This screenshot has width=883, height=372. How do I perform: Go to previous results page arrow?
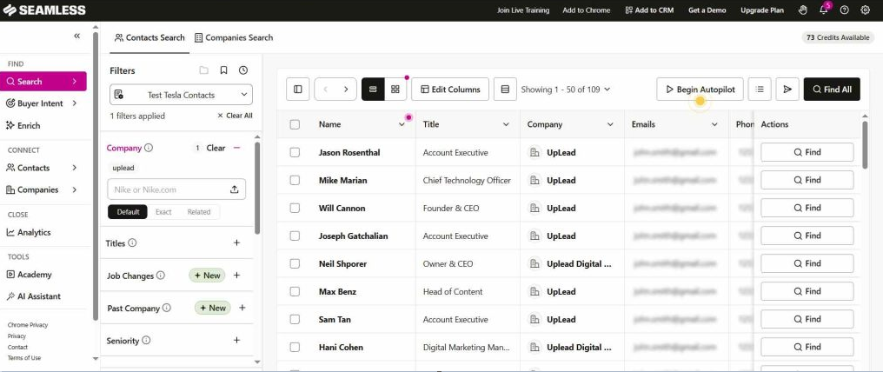point(325,89)
